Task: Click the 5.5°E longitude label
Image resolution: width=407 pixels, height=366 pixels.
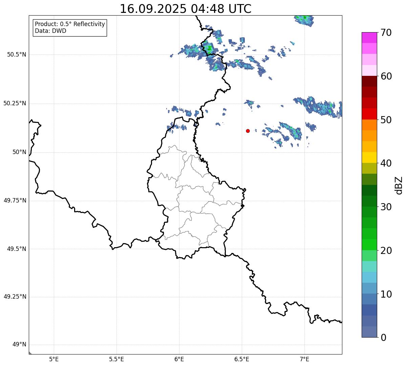Action: coord(116,359)
